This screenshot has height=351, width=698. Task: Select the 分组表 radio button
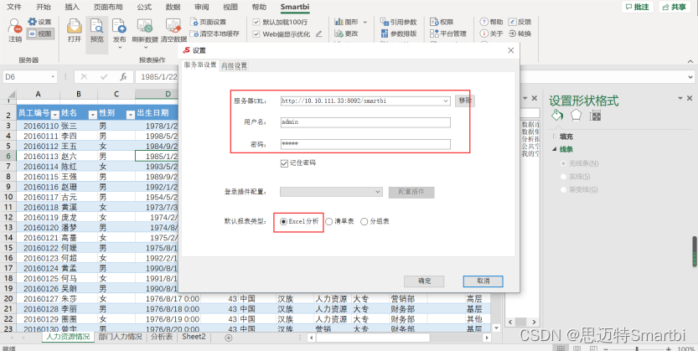click(x=365, y=221)
